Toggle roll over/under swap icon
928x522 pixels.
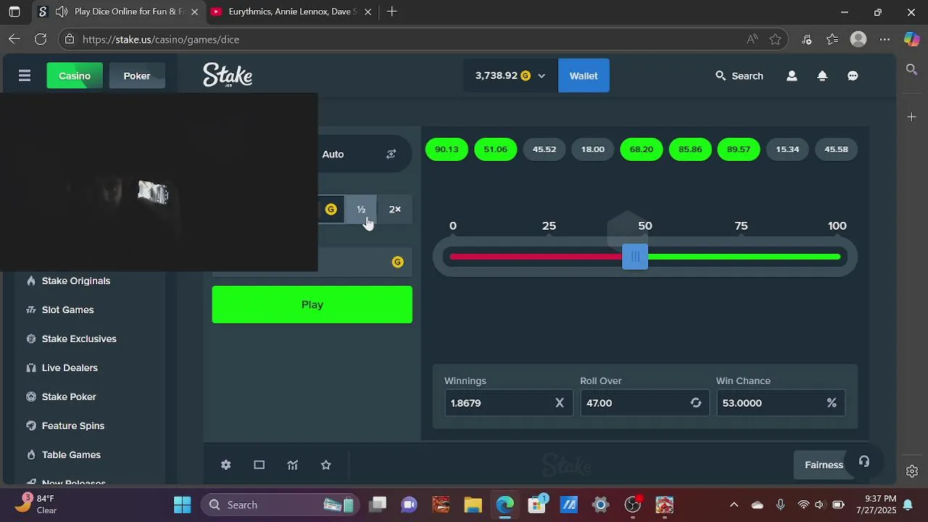(x=696, y=403)
